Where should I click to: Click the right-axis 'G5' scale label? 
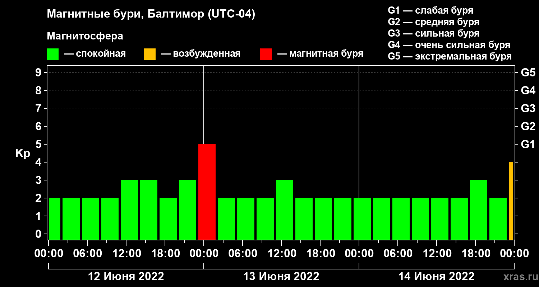point(528,72)
